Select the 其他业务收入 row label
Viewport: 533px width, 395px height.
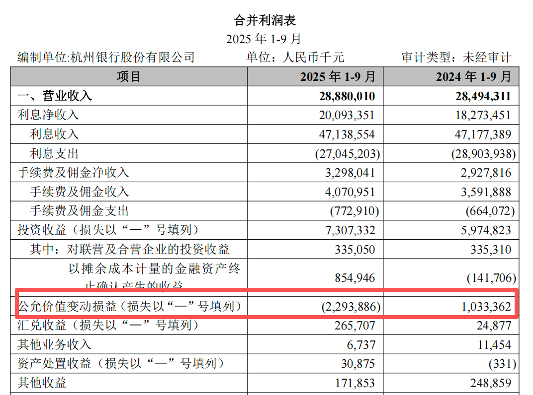(x=54, y=344)
